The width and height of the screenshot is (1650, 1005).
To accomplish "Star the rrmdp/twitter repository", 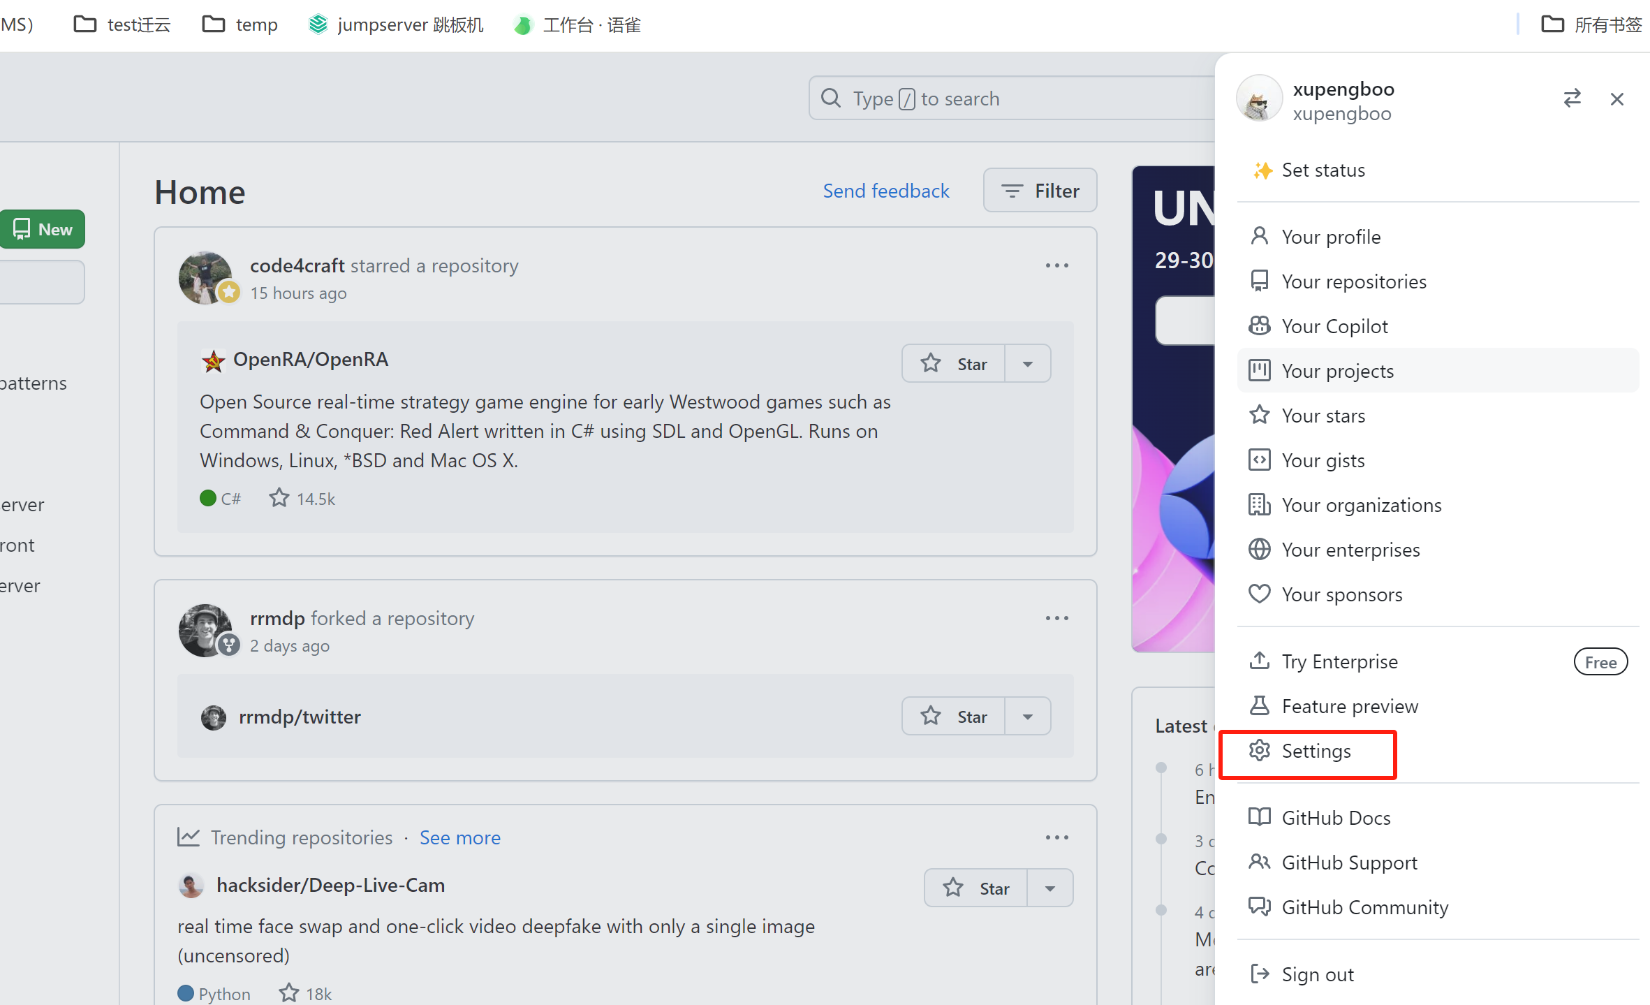I will (x=953, y=717).
